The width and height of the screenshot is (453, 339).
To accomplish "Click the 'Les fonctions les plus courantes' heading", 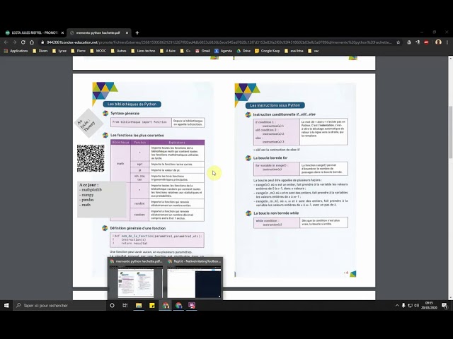I will pyautogui.click(x=137, y=135).
